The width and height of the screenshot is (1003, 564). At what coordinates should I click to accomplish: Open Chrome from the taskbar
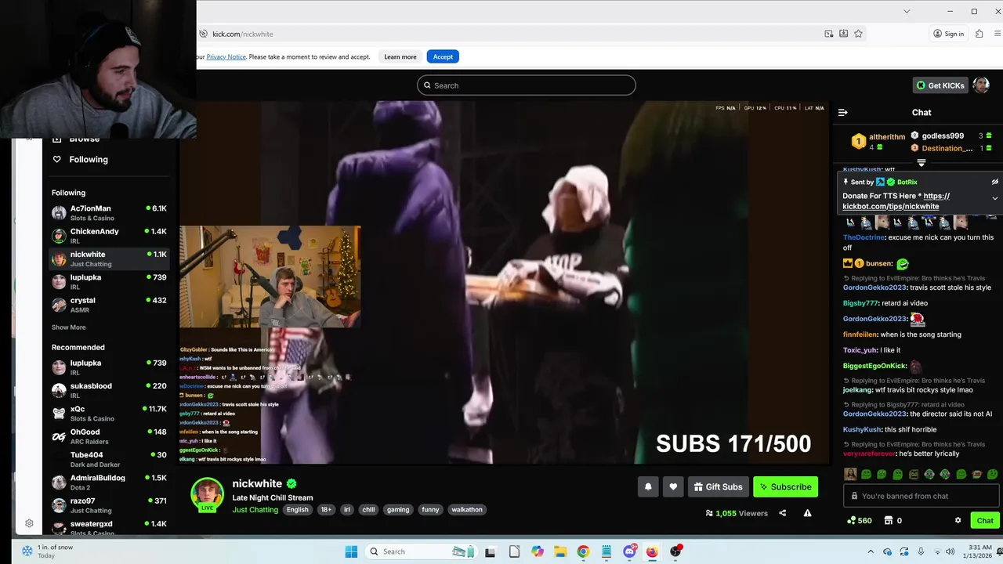tap(583, 551)
